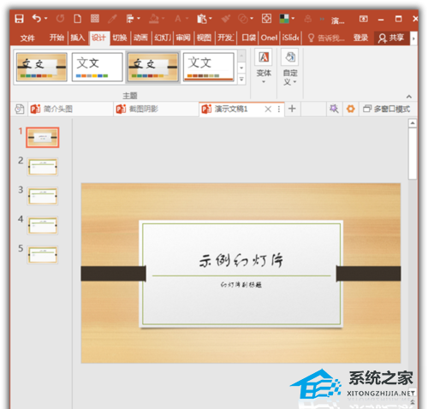428x409 pixels.
Task: Collapse the ribbon with the chevron
Action: tap(409, 97)
